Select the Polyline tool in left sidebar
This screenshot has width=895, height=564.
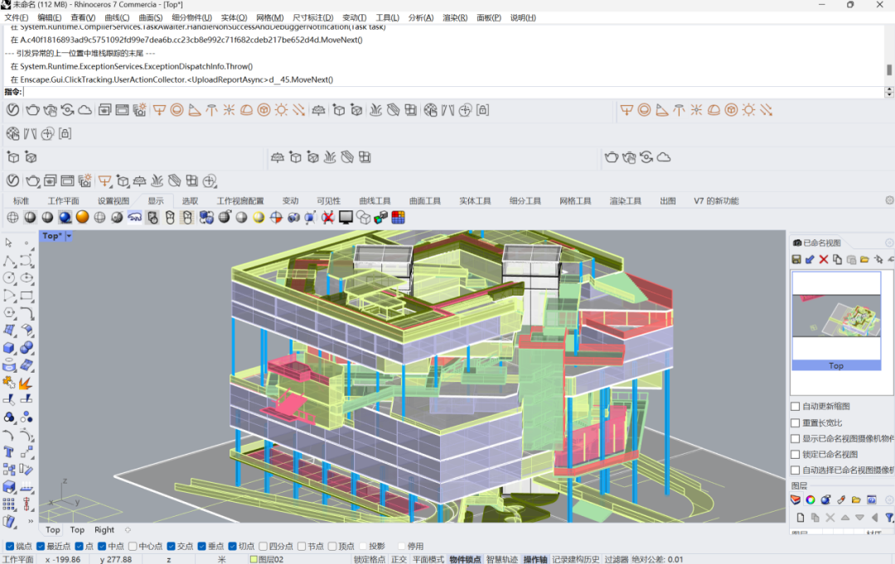pyautogui.click(x=9, y=261)
